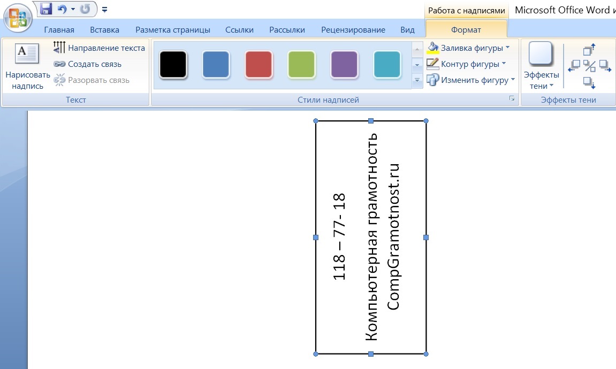Open the Рецензирование tab
Viewport: 616px width, 369px height.
(353, 30)
